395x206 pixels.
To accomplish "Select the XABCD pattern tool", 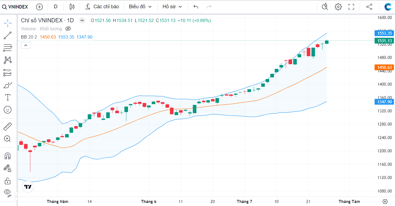I will [8, 60].
